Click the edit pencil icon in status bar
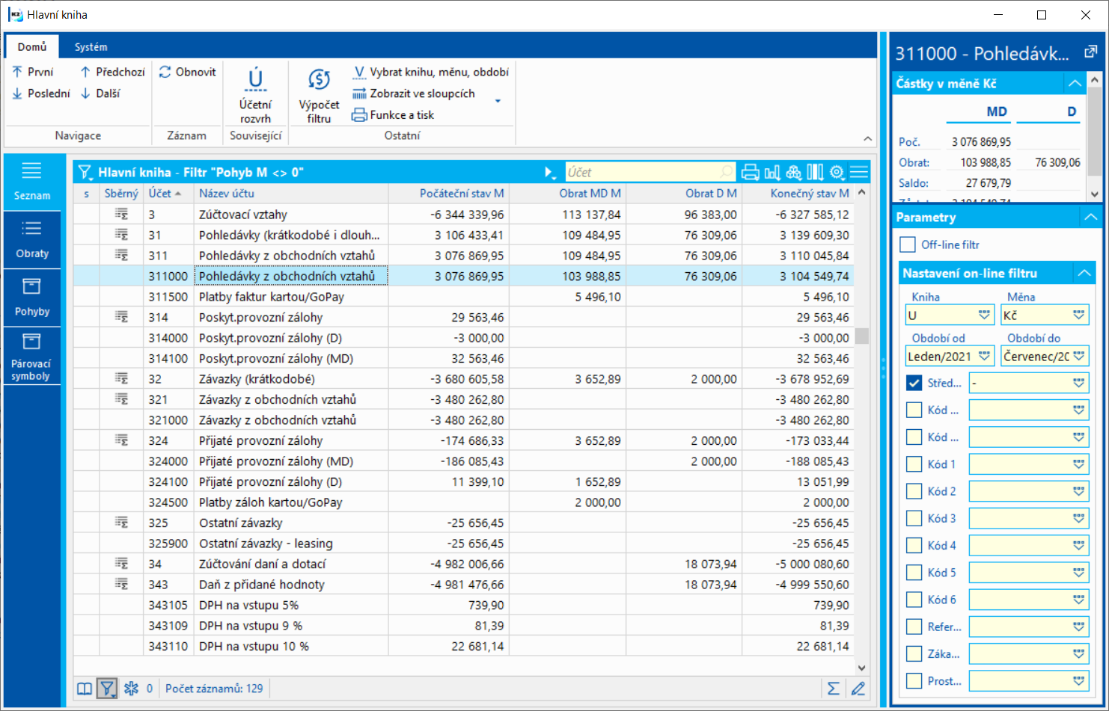The height and width of the screenshot is (711, 1109). (858, 689)
